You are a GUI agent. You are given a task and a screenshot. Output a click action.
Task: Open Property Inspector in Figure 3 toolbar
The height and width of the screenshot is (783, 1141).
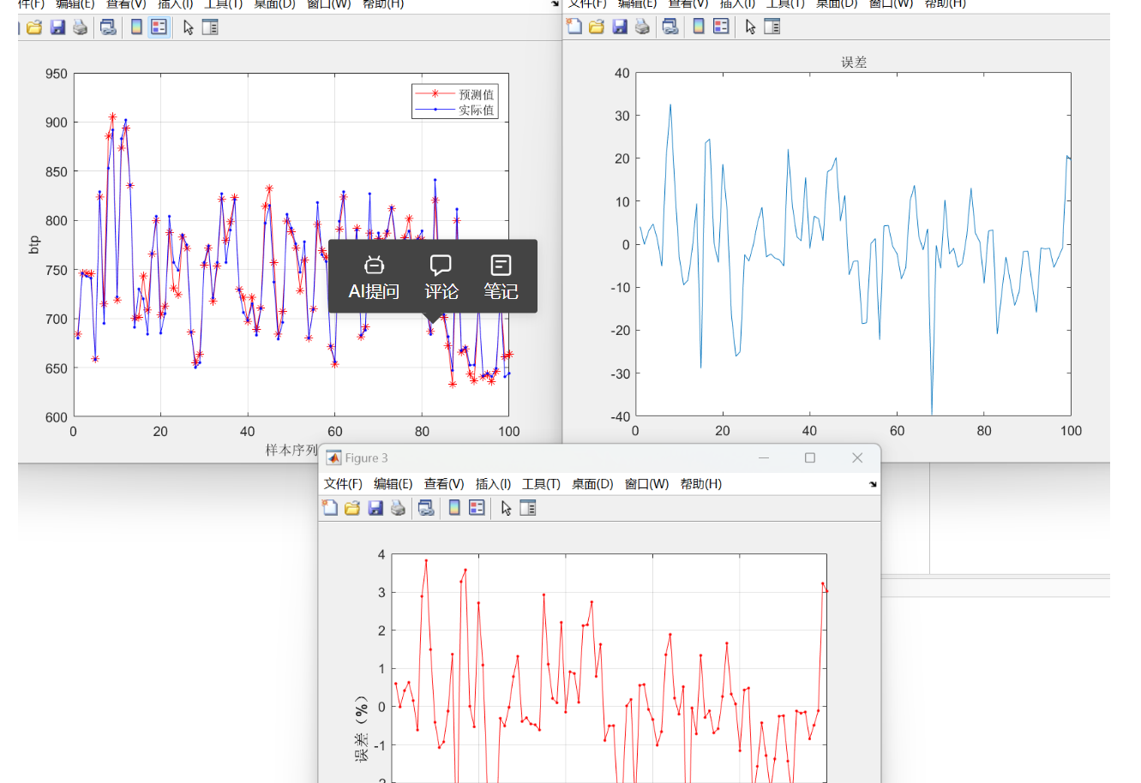(528, 508)
